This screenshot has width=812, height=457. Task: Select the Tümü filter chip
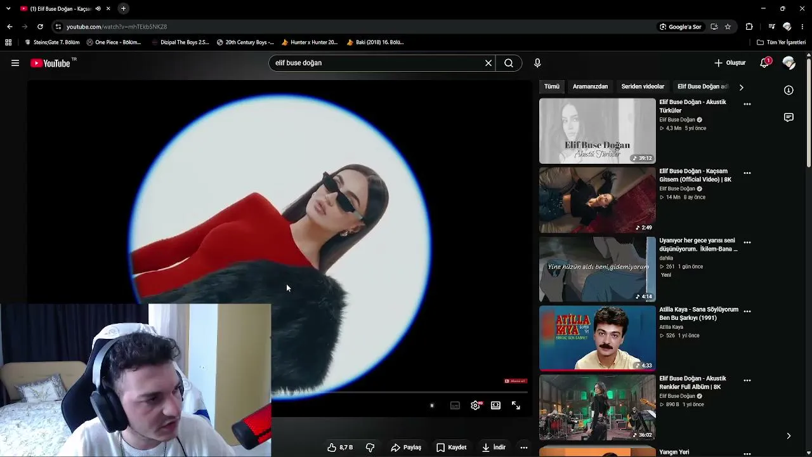click(x=552, y=86)
